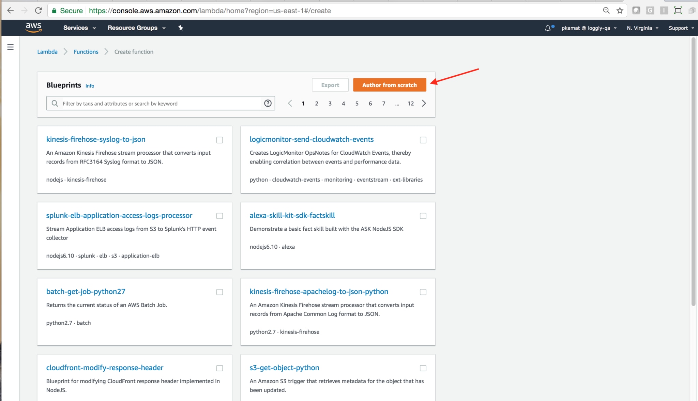Go to next blueprints page arrow
The width and height of the screenshot is (698, 401).
click(424, 103)
